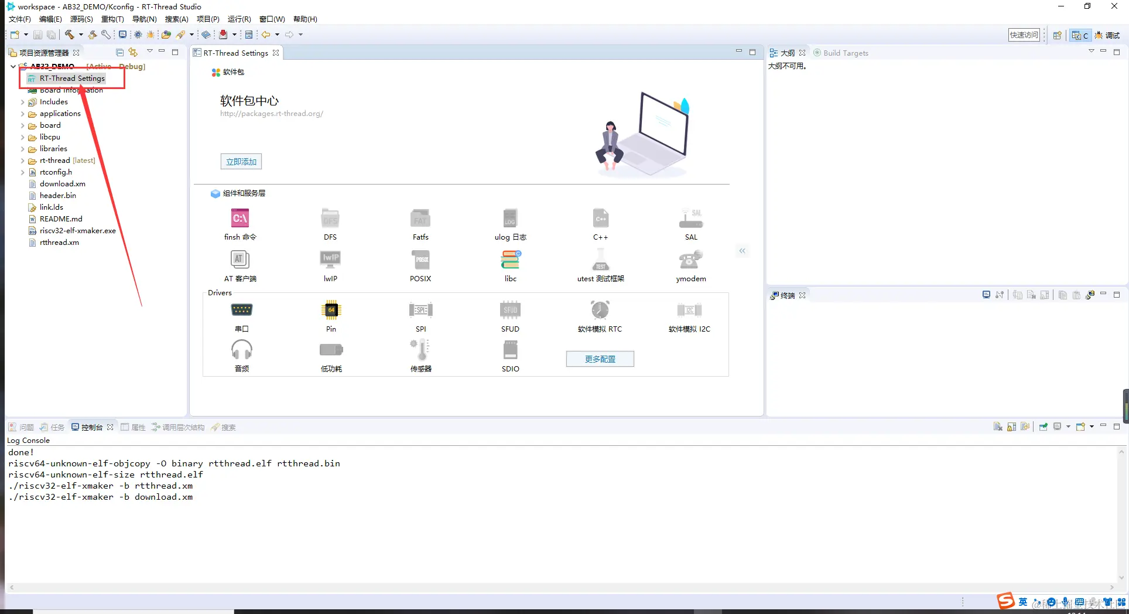1129x614 pixels.
Task: Select the 传感器 sensor driver icon
Action: 420,350
